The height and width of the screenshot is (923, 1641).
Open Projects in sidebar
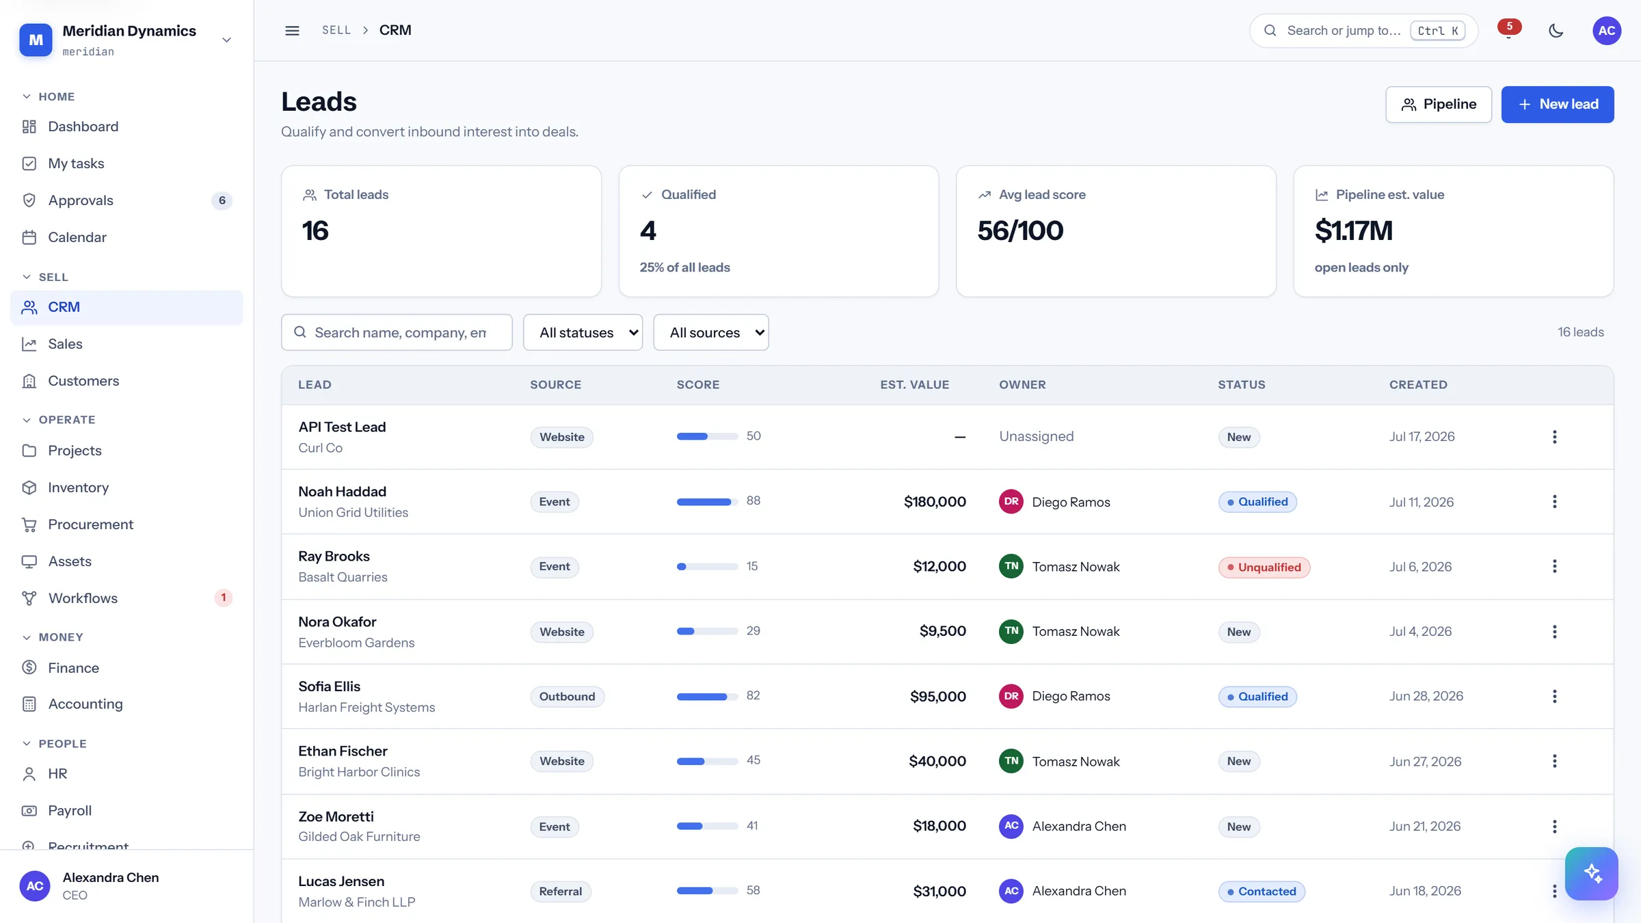126,451
